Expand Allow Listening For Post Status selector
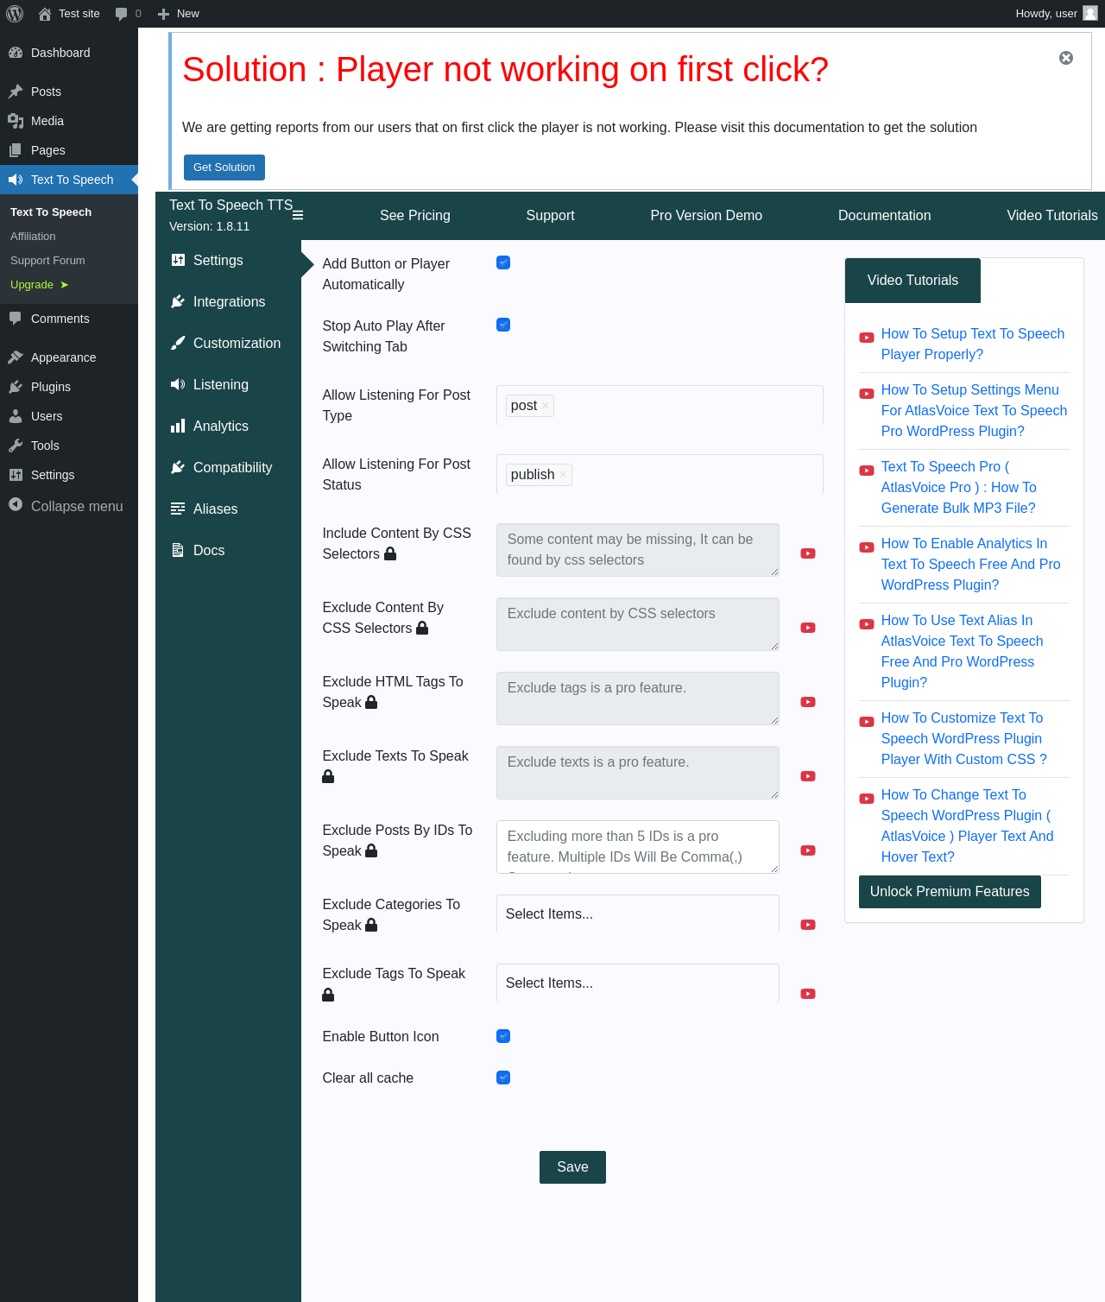Screen dimensions: 1105x1302 [691, 474]
